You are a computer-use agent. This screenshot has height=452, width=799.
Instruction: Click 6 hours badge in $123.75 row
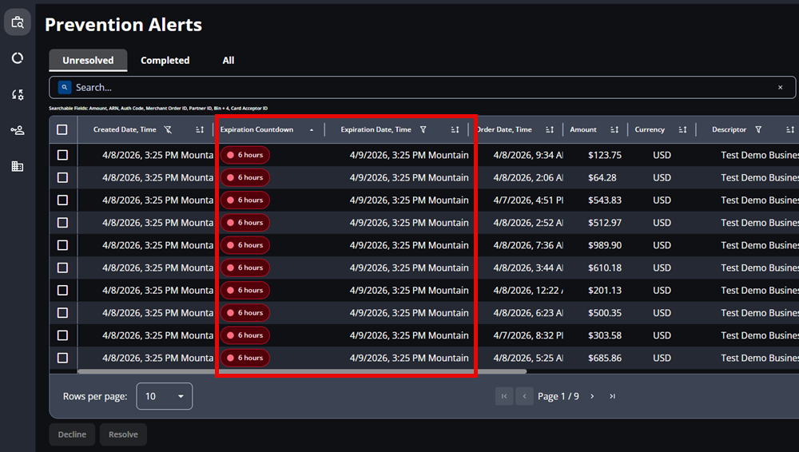[245, 155]
